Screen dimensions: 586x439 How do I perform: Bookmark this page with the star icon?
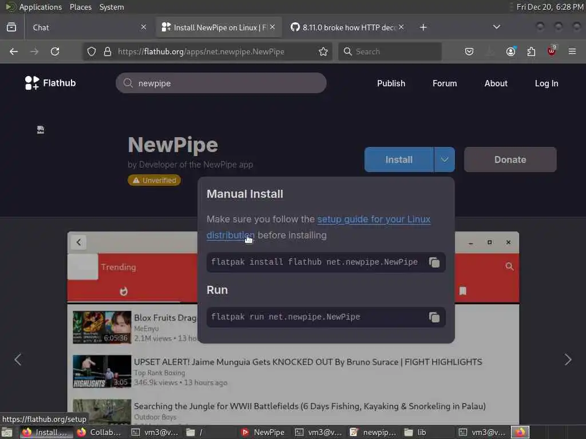point(323,51)
